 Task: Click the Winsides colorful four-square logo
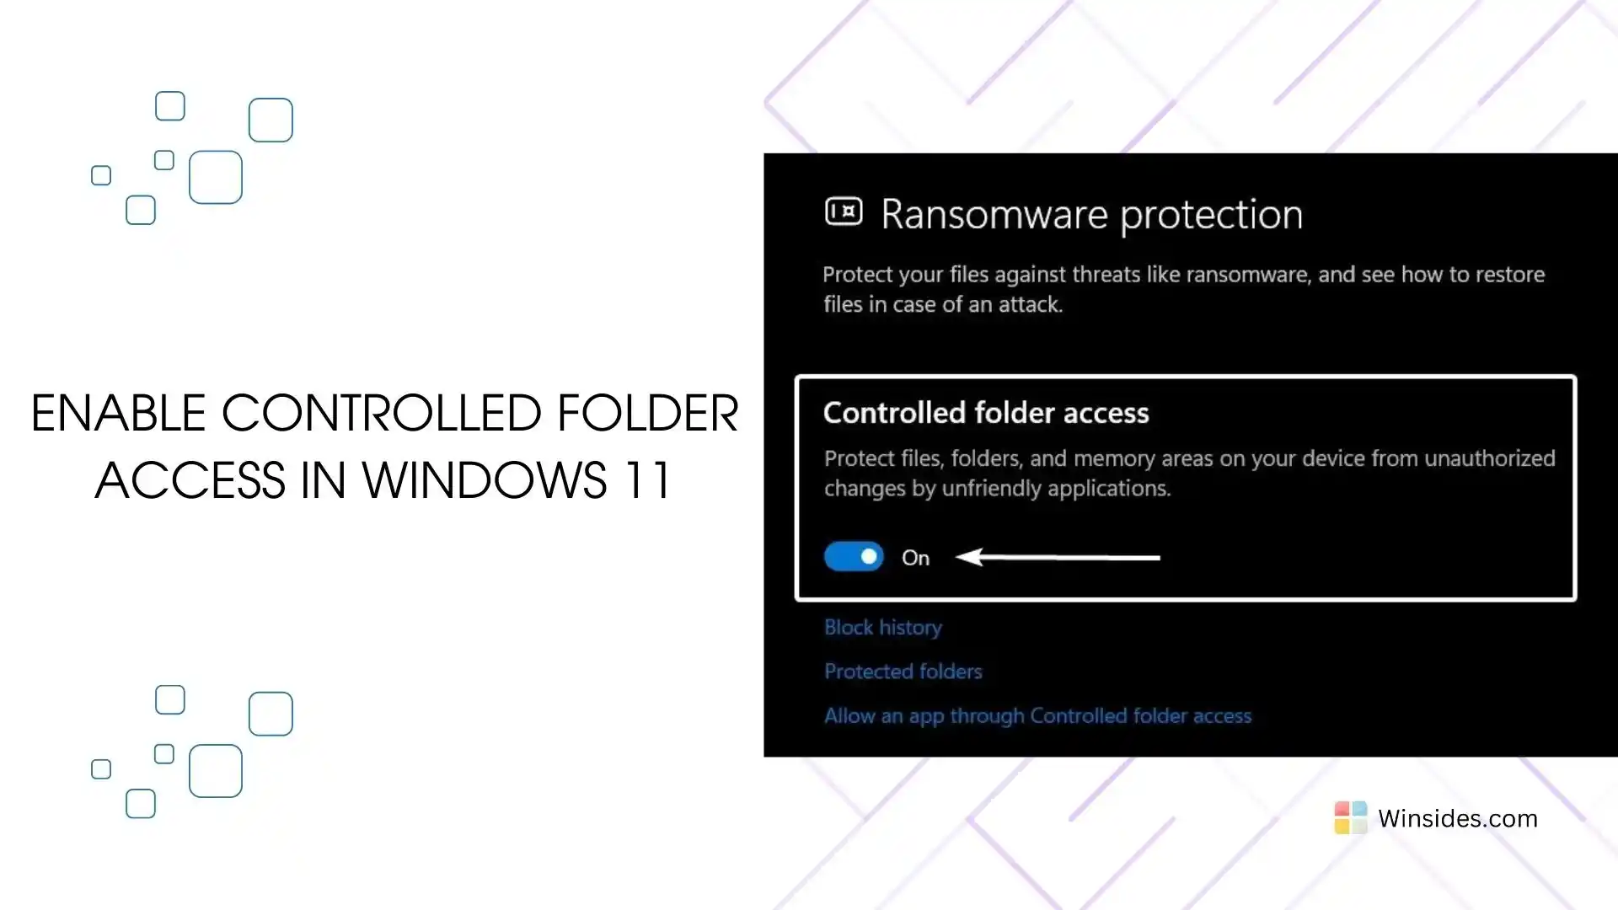pyautogui.click(x=1351, y=817)
